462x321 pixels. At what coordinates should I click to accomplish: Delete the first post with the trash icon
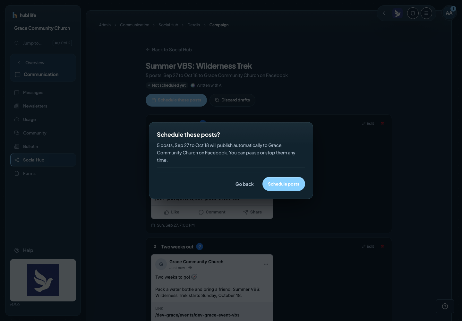[382, 124]
